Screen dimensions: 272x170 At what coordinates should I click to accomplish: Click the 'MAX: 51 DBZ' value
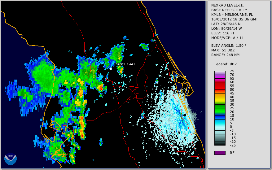tap(223, 50)
